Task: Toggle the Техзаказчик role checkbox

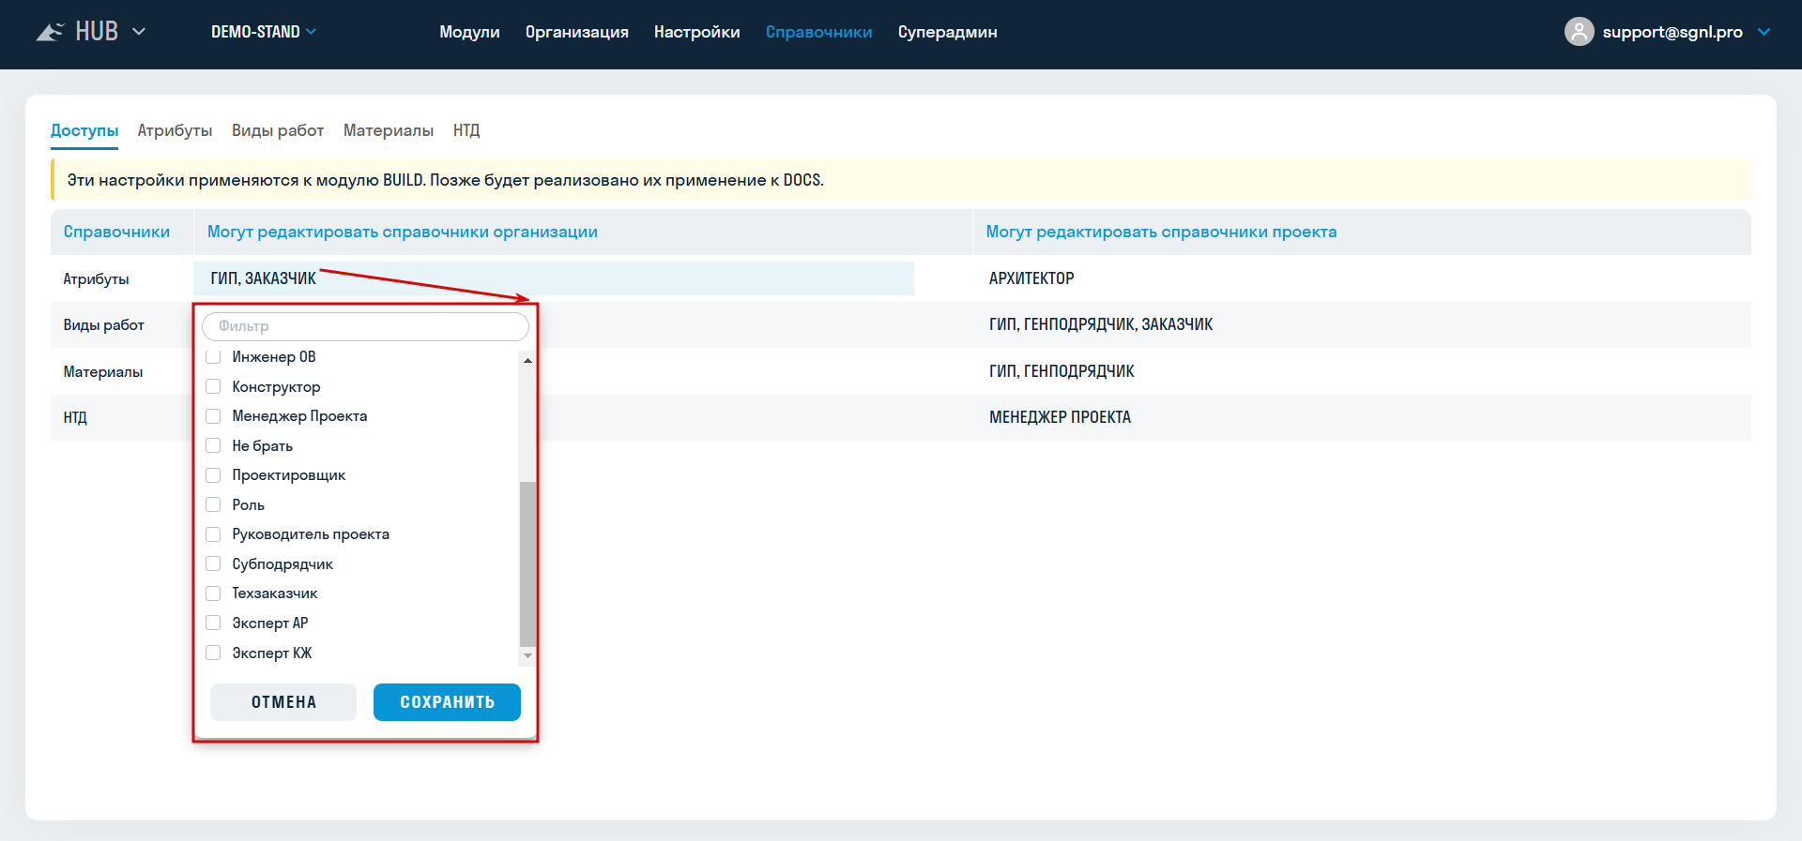Action: click(213, 593)
